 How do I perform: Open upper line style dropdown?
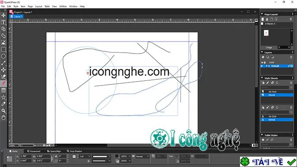pyautogui.click(x=101, y=156)
